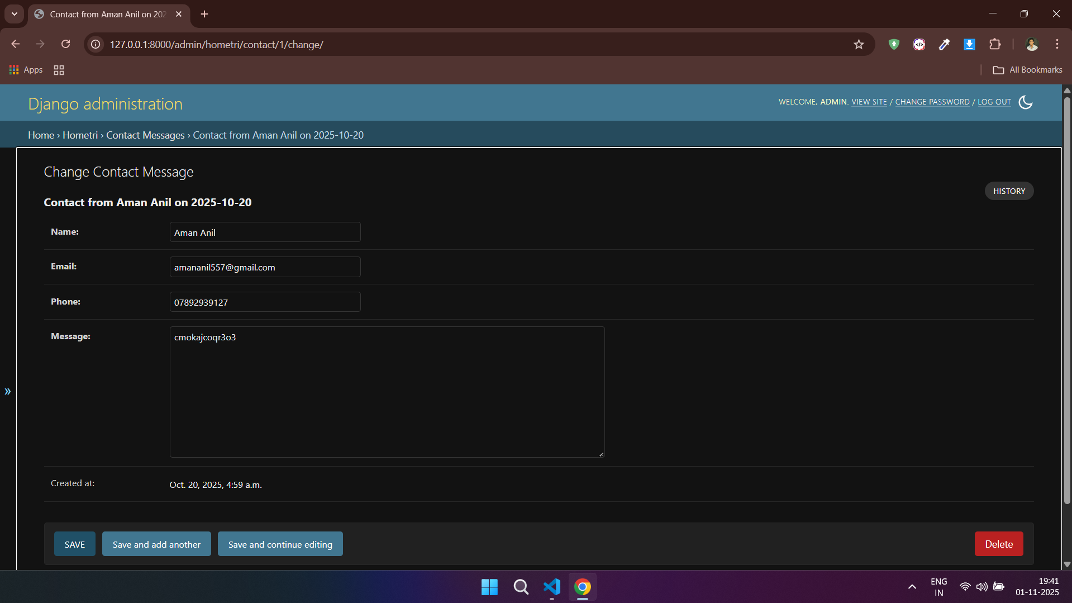Click the address bar URL

coord(217,44)
